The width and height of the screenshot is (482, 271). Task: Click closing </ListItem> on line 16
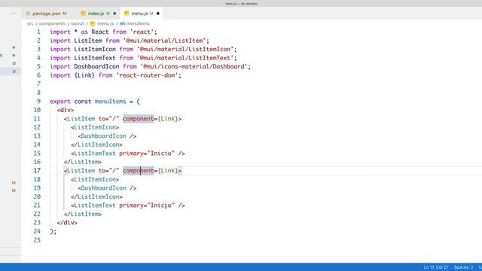[x=83, y=162]
